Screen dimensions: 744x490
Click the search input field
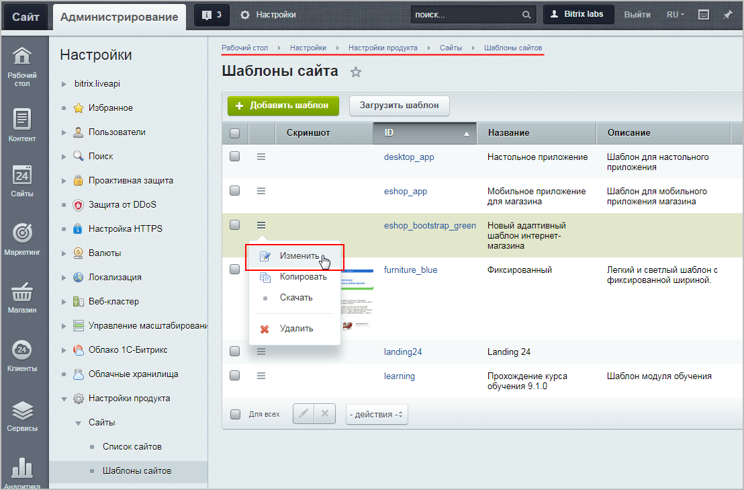(465, 15)
